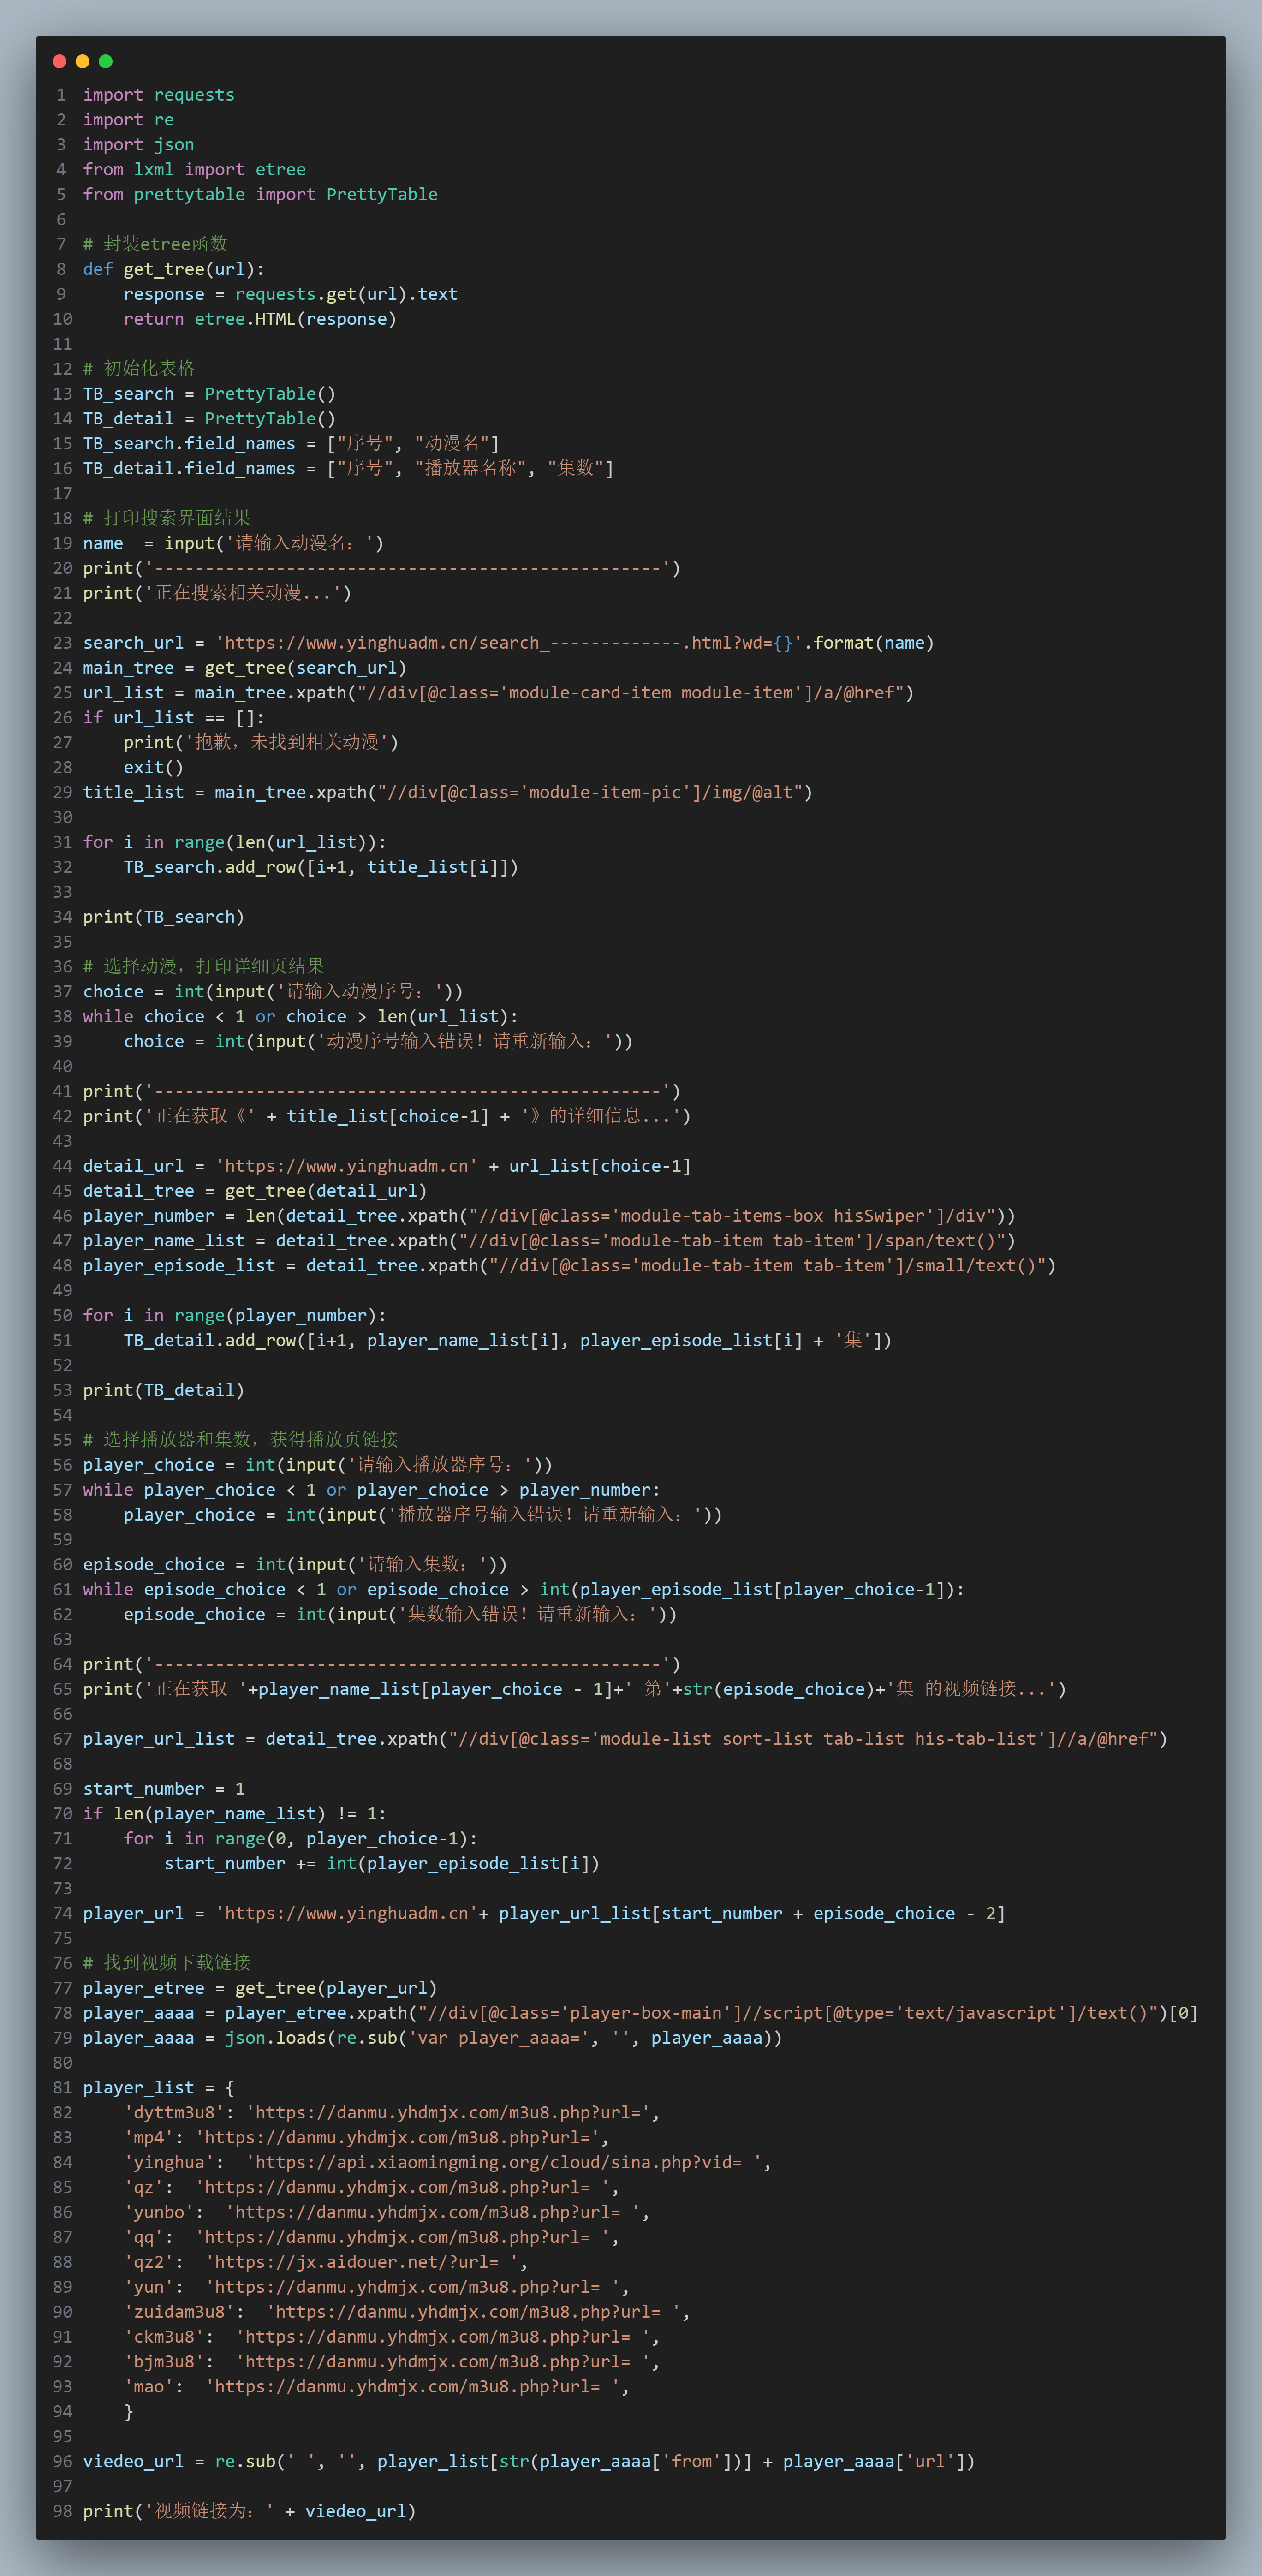This screenshot has width=1262, height=2576.
Task: Click the green maximize dot
Action: click(105, 61)
